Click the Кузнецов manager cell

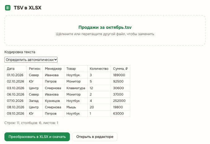(53, 101)
